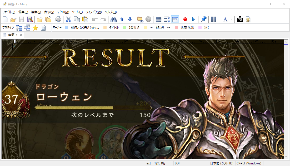The height and width of the screenshot is (166, 290).
Task: Click 1行, 1桁 position in status bar
Action: coord(160,163)
